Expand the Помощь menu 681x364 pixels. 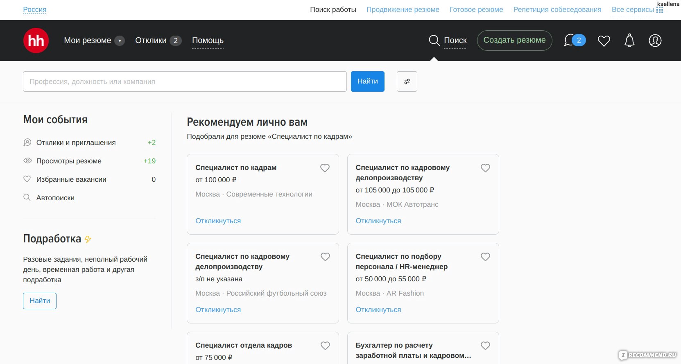[x=208, y=41]
